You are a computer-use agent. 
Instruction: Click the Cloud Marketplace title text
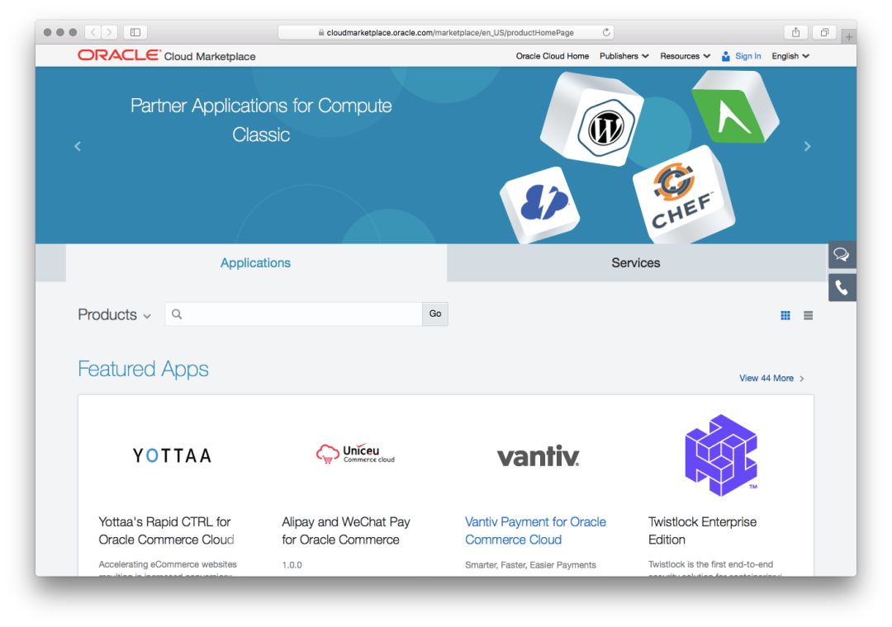point(210,56)
